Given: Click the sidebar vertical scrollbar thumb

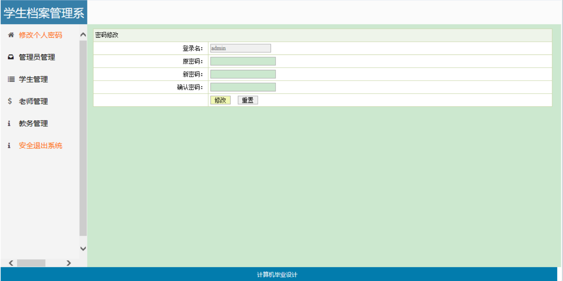Looking at the screenshot, I should [x=83, y=138].
